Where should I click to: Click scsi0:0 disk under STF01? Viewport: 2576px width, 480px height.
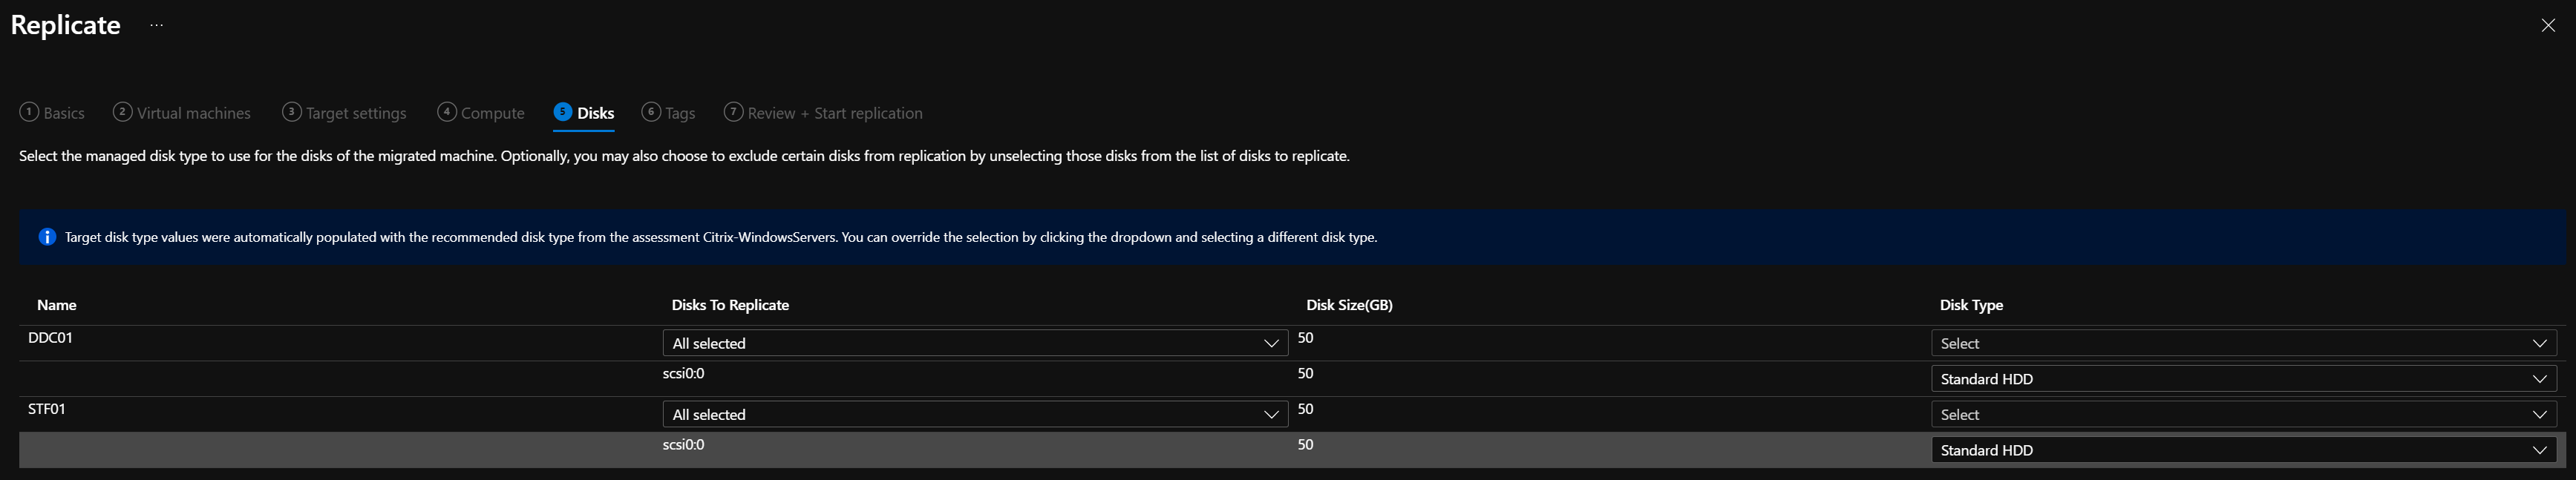tap(684, 444)
